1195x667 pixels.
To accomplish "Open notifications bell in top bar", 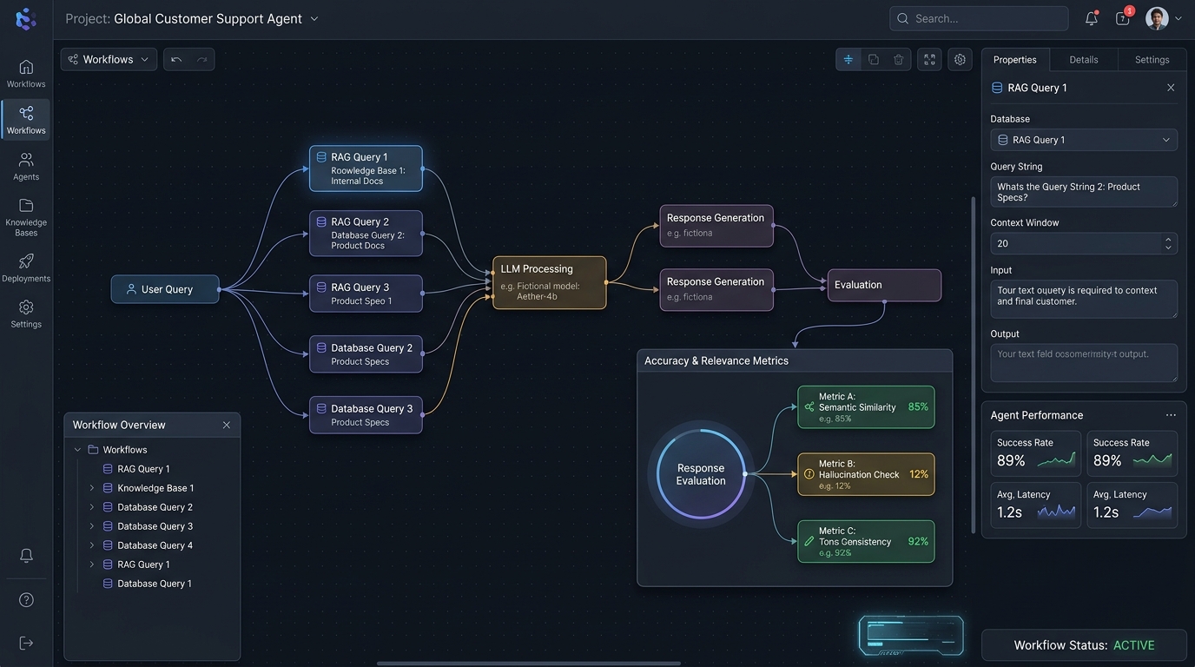I will coord(1092,18).
